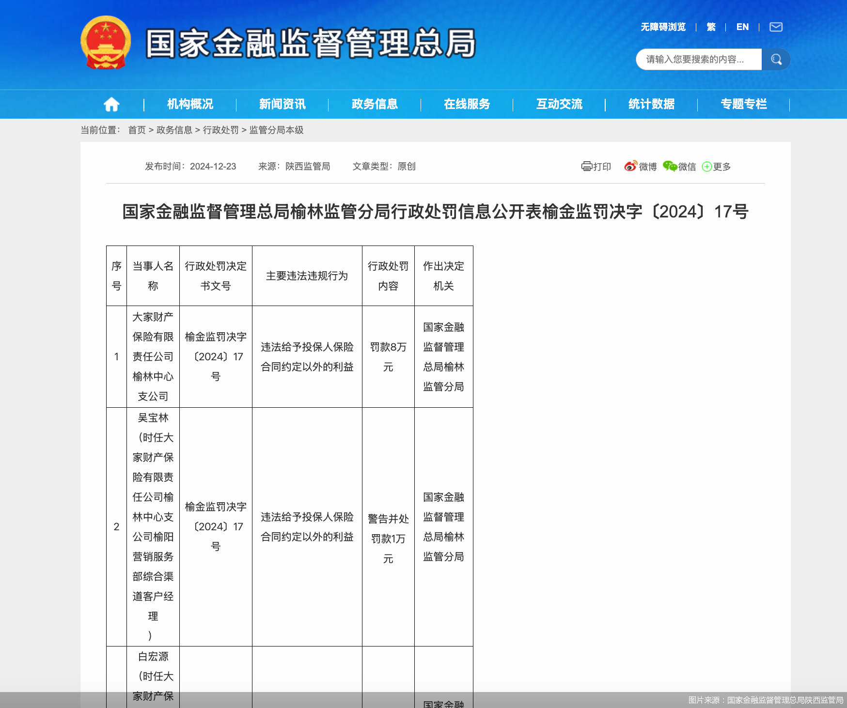
Task: Enable accessibility mode via 无障碍浏览
Action: (662, 27)
